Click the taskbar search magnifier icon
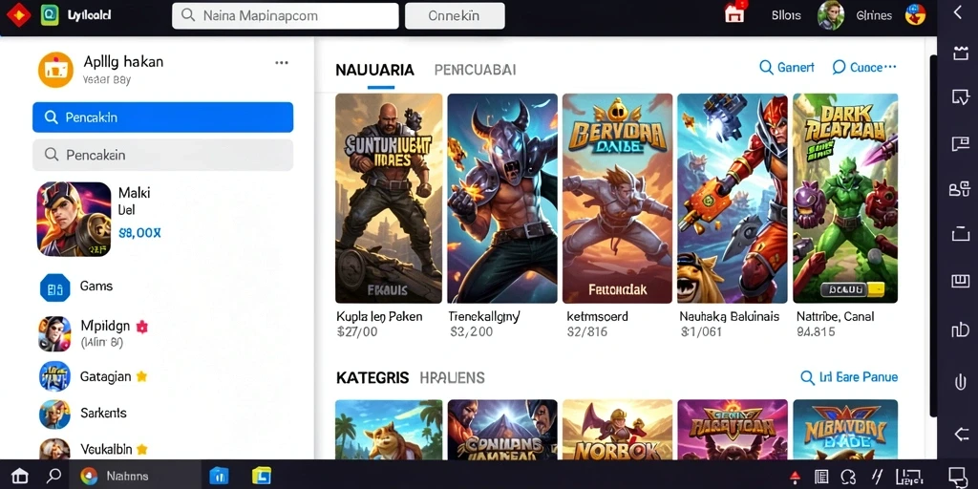This screenshot has height=489, width=978. point(53,476)
